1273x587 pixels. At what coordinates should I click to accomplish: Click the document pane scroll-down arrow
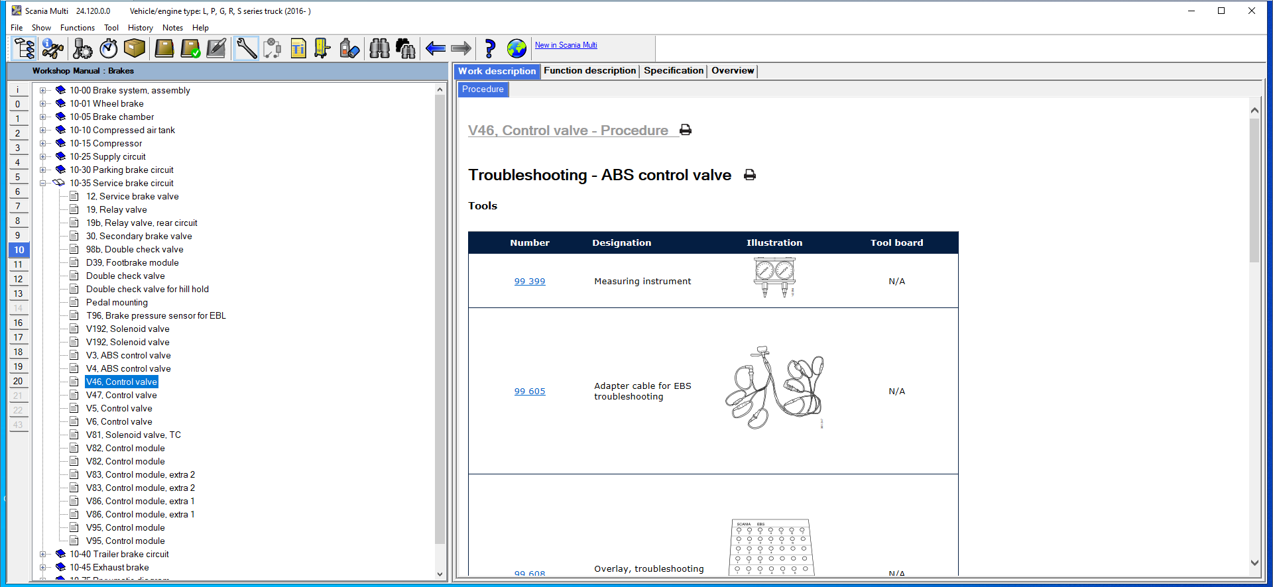pos(1254,562)
